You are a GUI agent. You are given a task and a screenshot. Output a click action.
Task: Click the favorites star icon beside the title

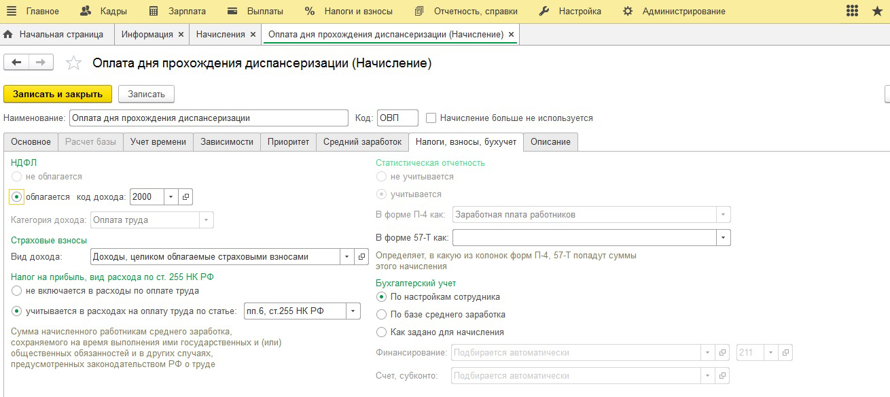[73, 63]
